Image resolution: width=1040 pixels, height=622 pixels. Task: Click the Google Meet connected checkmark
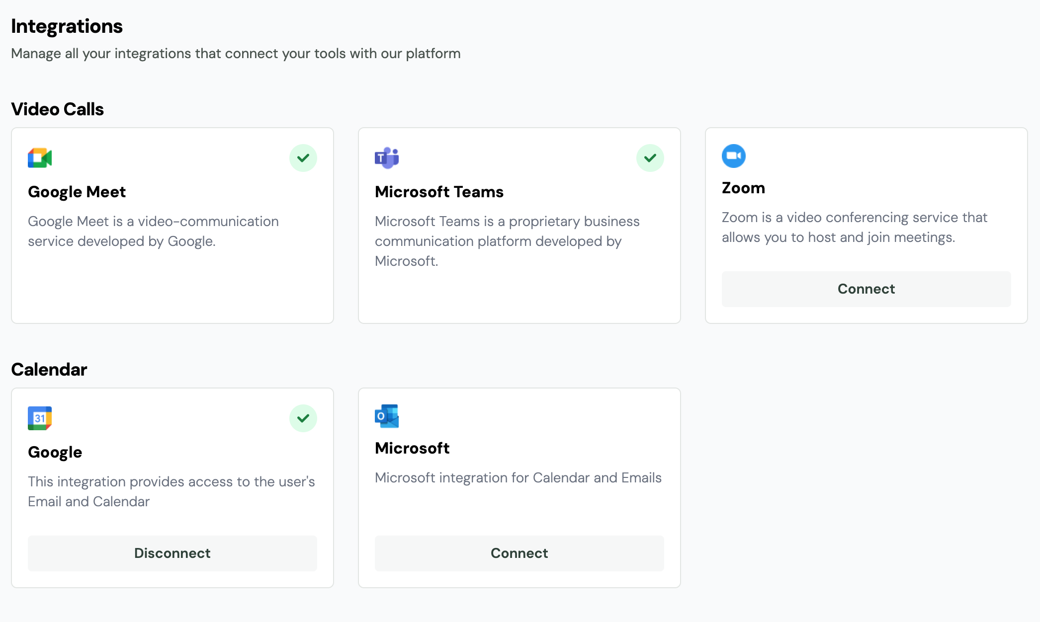(303, 158)
